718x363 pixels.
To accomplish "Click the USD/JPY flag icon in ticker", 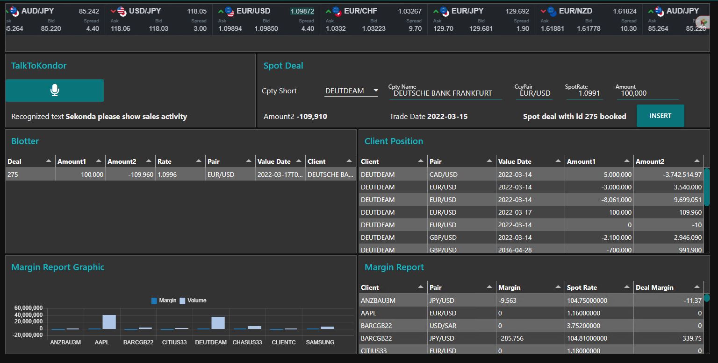I will pyautogui.click(x=122, y=11).
